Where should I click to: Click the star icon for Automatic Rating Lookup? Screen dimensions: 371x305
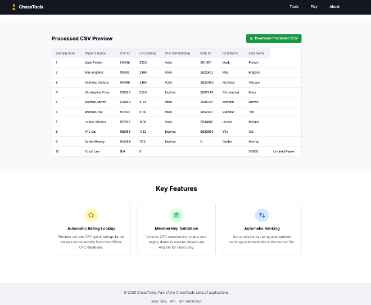click(x=91, y=215)
